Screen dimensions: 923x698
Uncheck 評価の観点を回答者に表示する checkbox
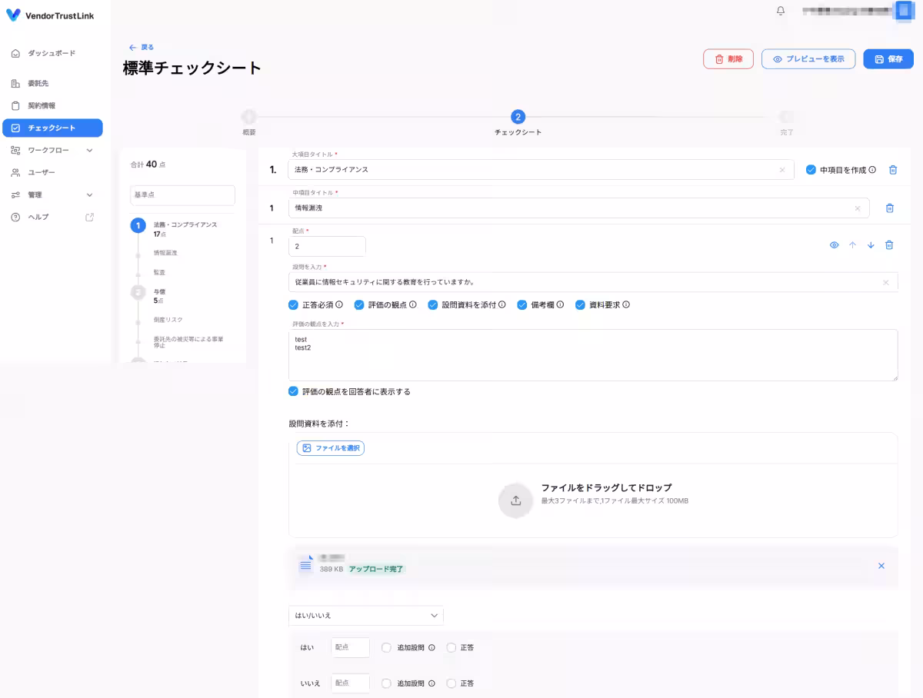pos(293,391)
